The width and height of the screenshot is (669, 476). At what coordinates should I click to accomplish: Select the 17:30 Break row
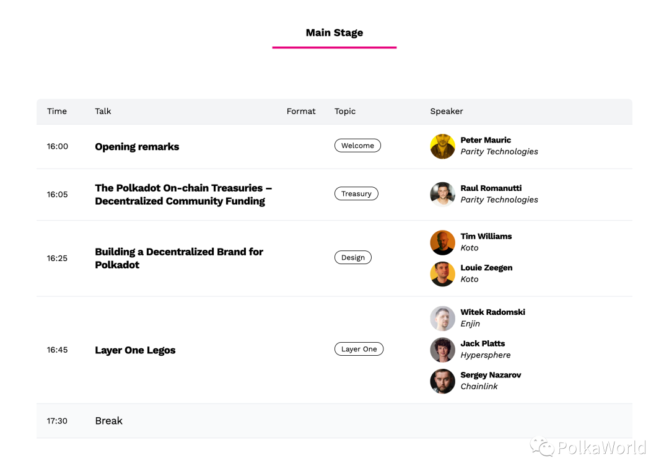(334, 421)
